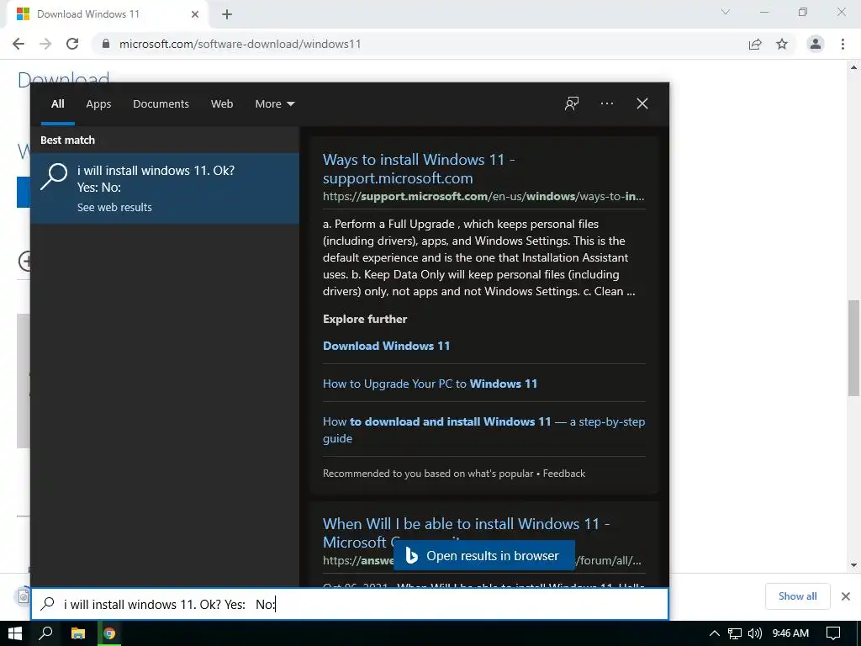861x646 pixels.
Task: Click the browser forward arrow
Action: [x=45, y=44]
